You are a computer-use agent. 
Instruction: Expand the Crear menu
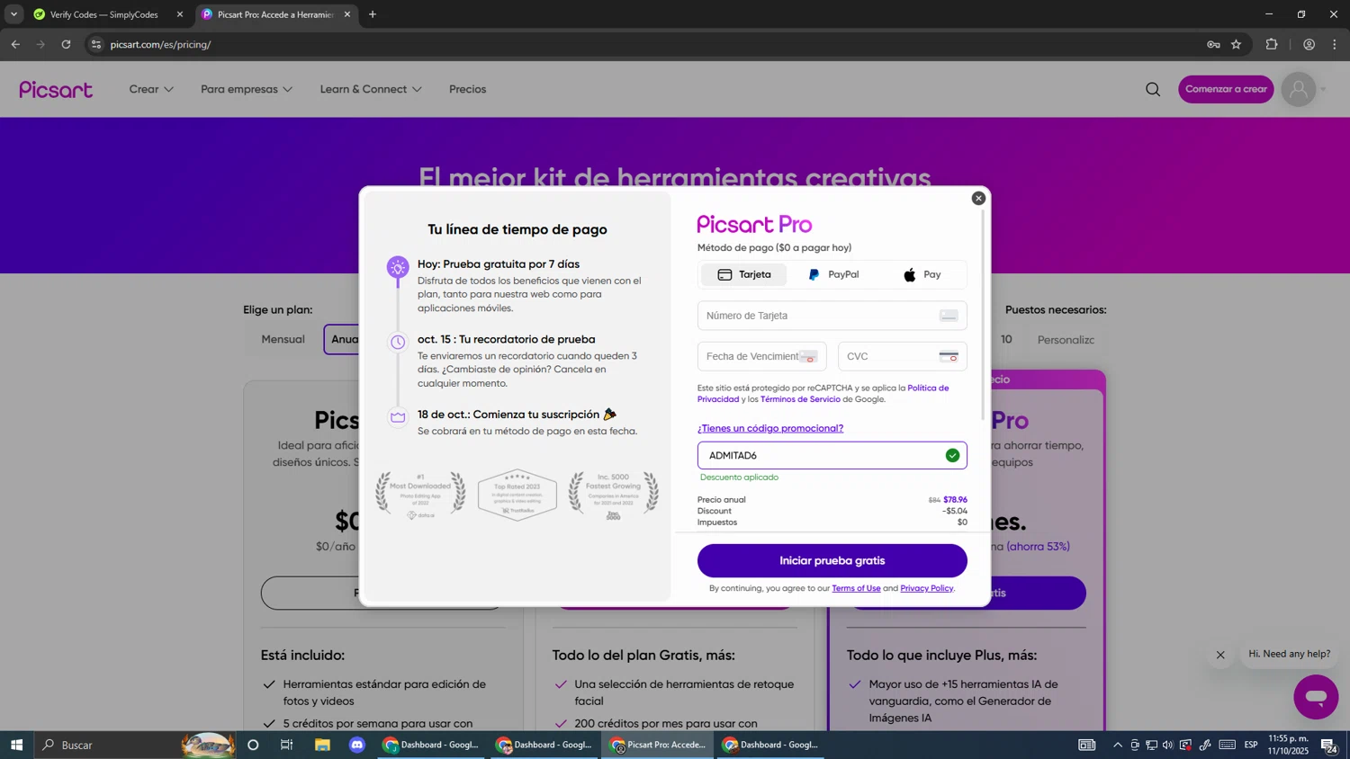point(151,89)
